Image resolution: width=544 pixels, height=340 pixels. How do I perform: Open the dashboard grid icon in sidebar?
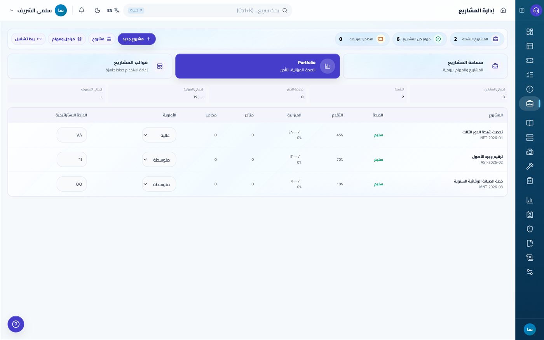(x=530, y=32)
